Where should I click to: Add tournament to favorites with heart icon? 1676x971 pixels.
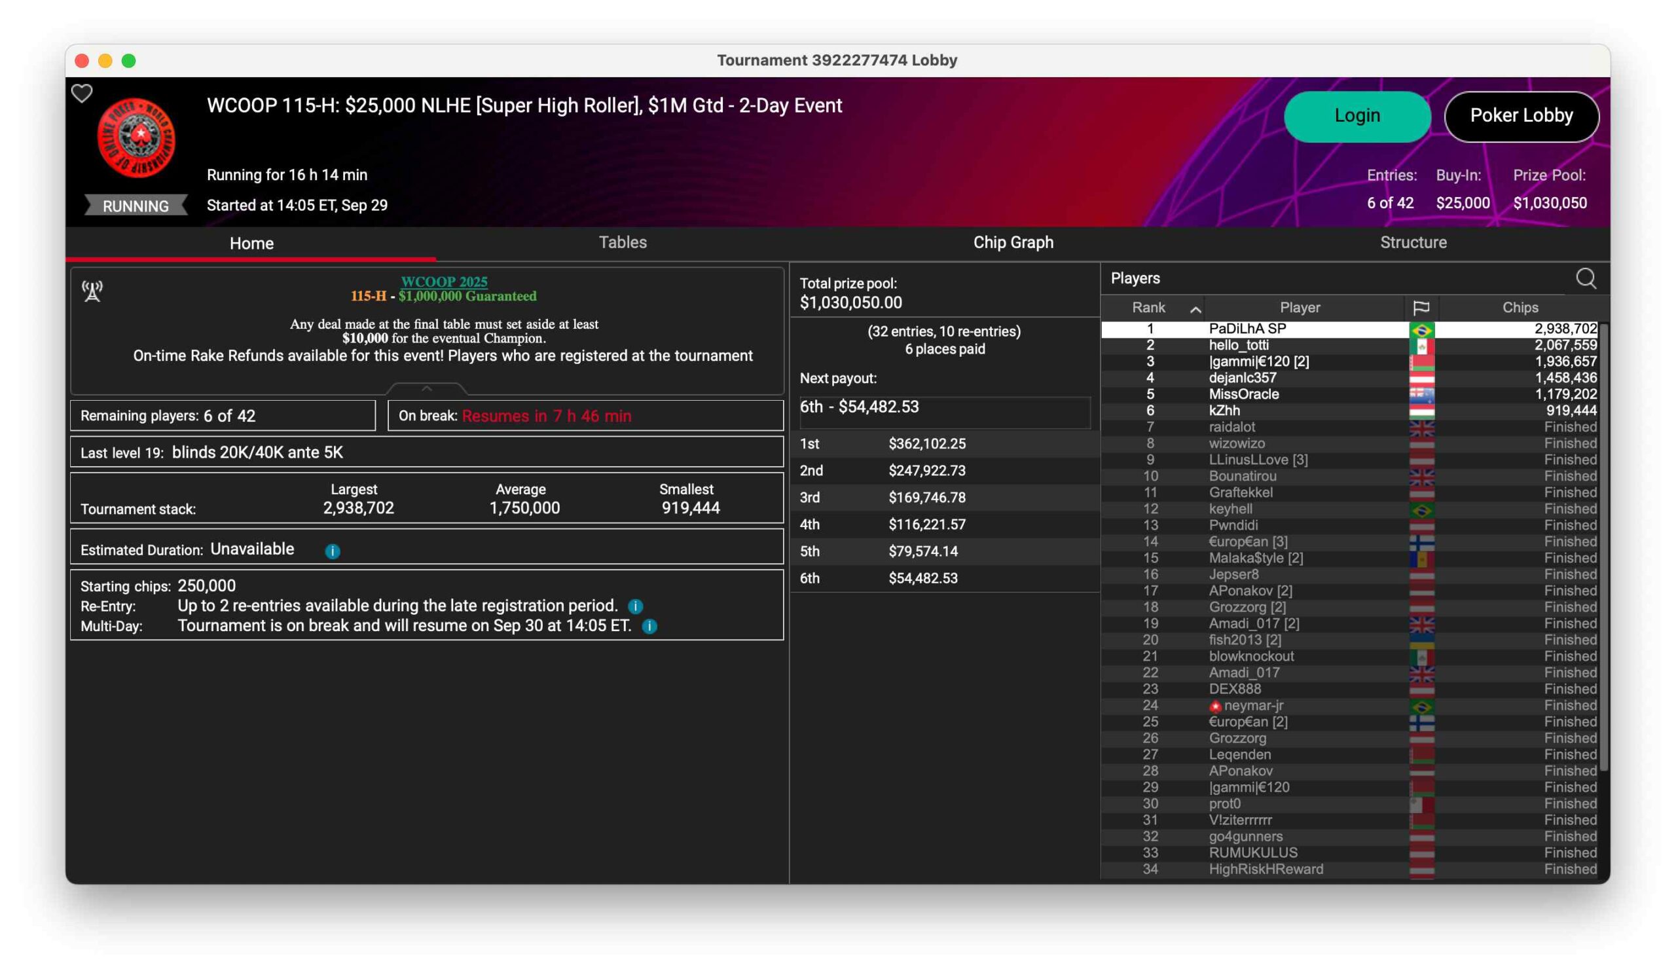(82, 94)
